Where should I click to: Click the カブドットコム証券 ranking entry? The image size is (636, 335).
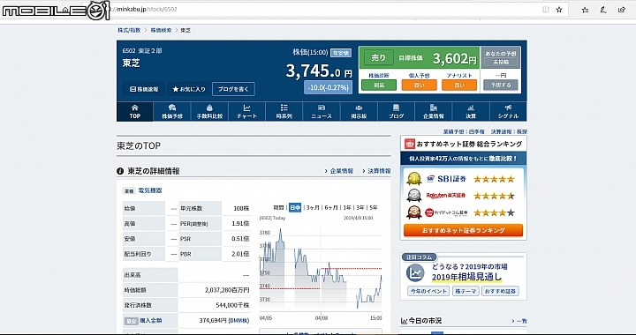[462, 212]
